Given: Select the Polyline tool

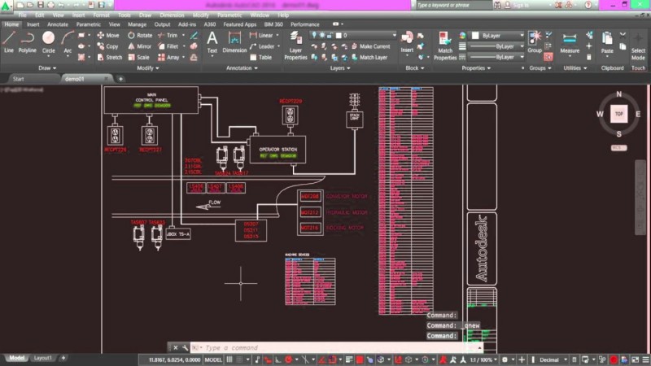Looking at the screenshot, I should [27, 42].
